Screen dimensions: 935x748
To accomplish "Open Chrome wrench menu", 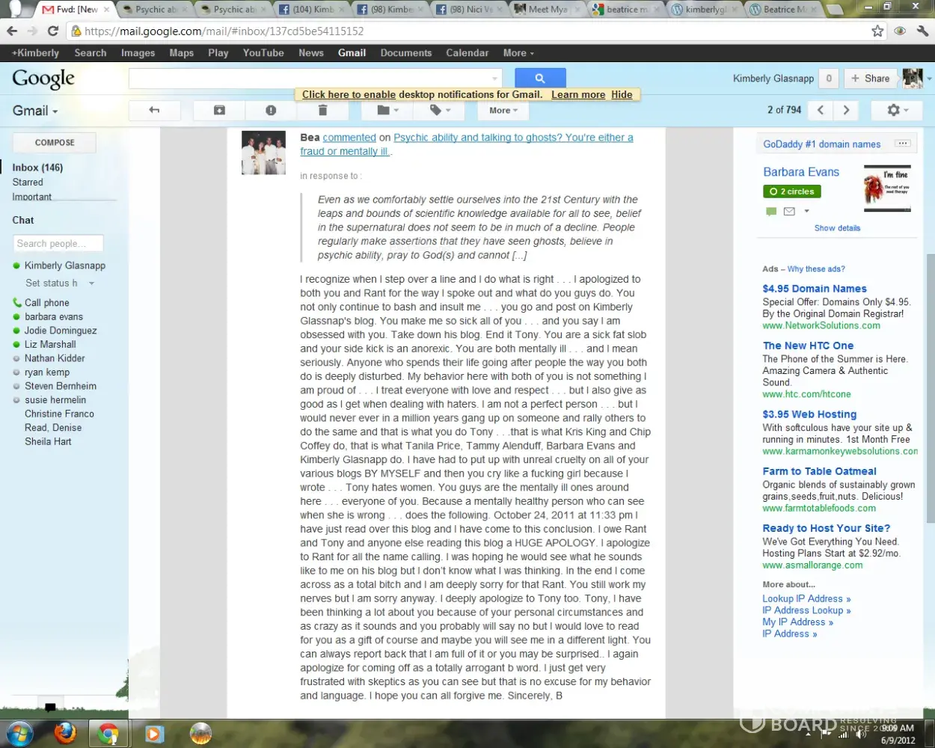I will click(922, 31).
